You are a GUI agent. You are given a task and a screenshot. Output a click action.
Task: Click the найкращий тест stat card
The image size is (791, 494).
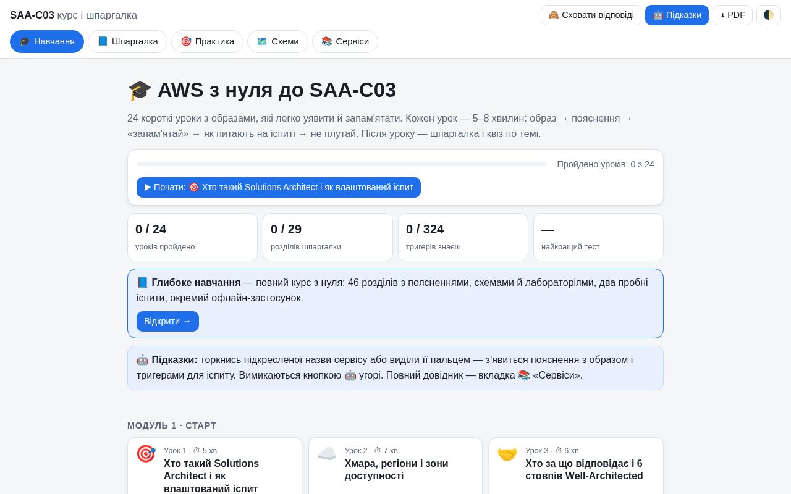point(598,237)
